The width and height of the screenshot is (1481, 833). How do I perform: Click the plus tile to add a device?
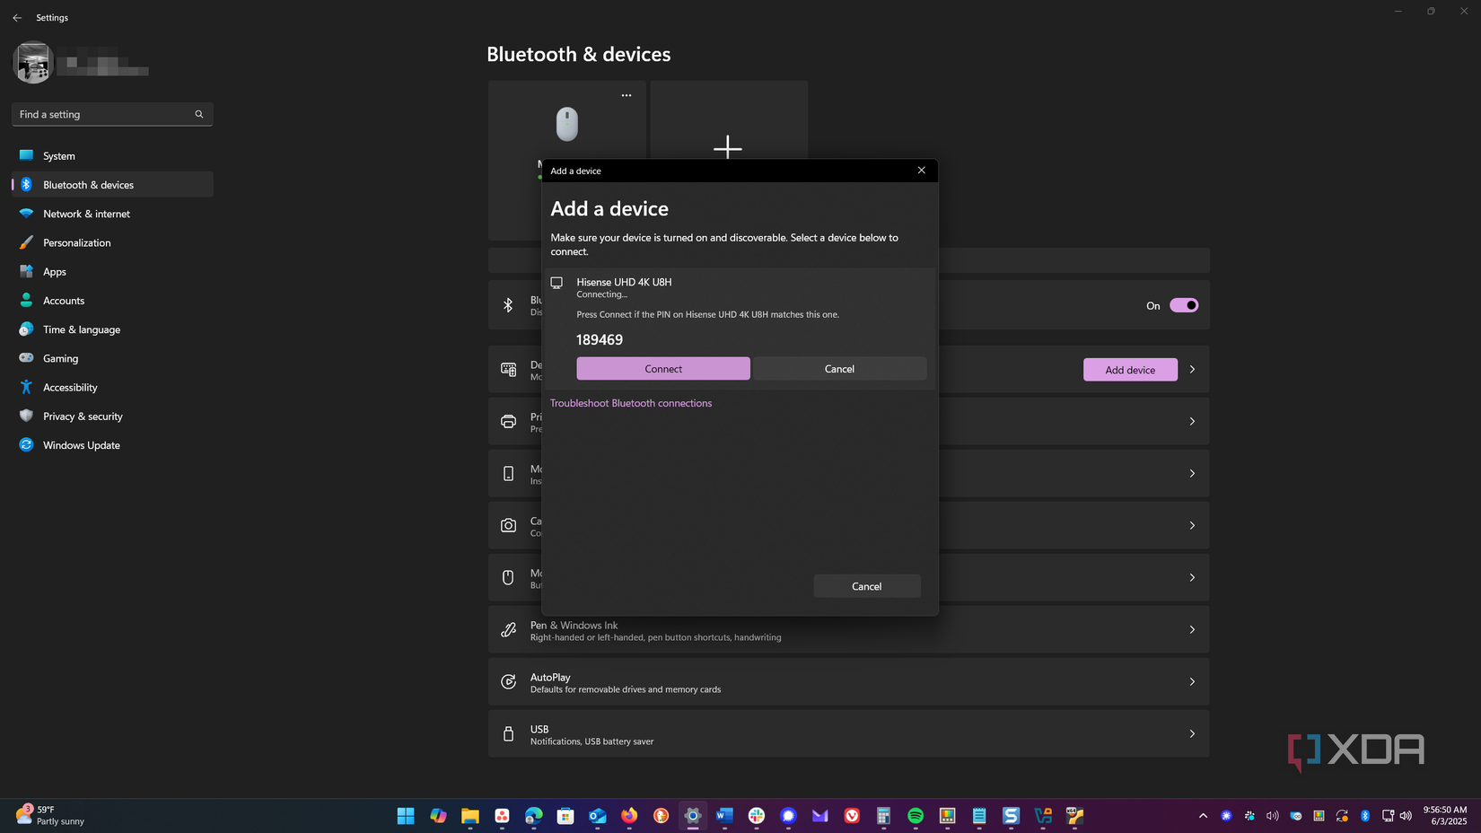coord(728,147)
